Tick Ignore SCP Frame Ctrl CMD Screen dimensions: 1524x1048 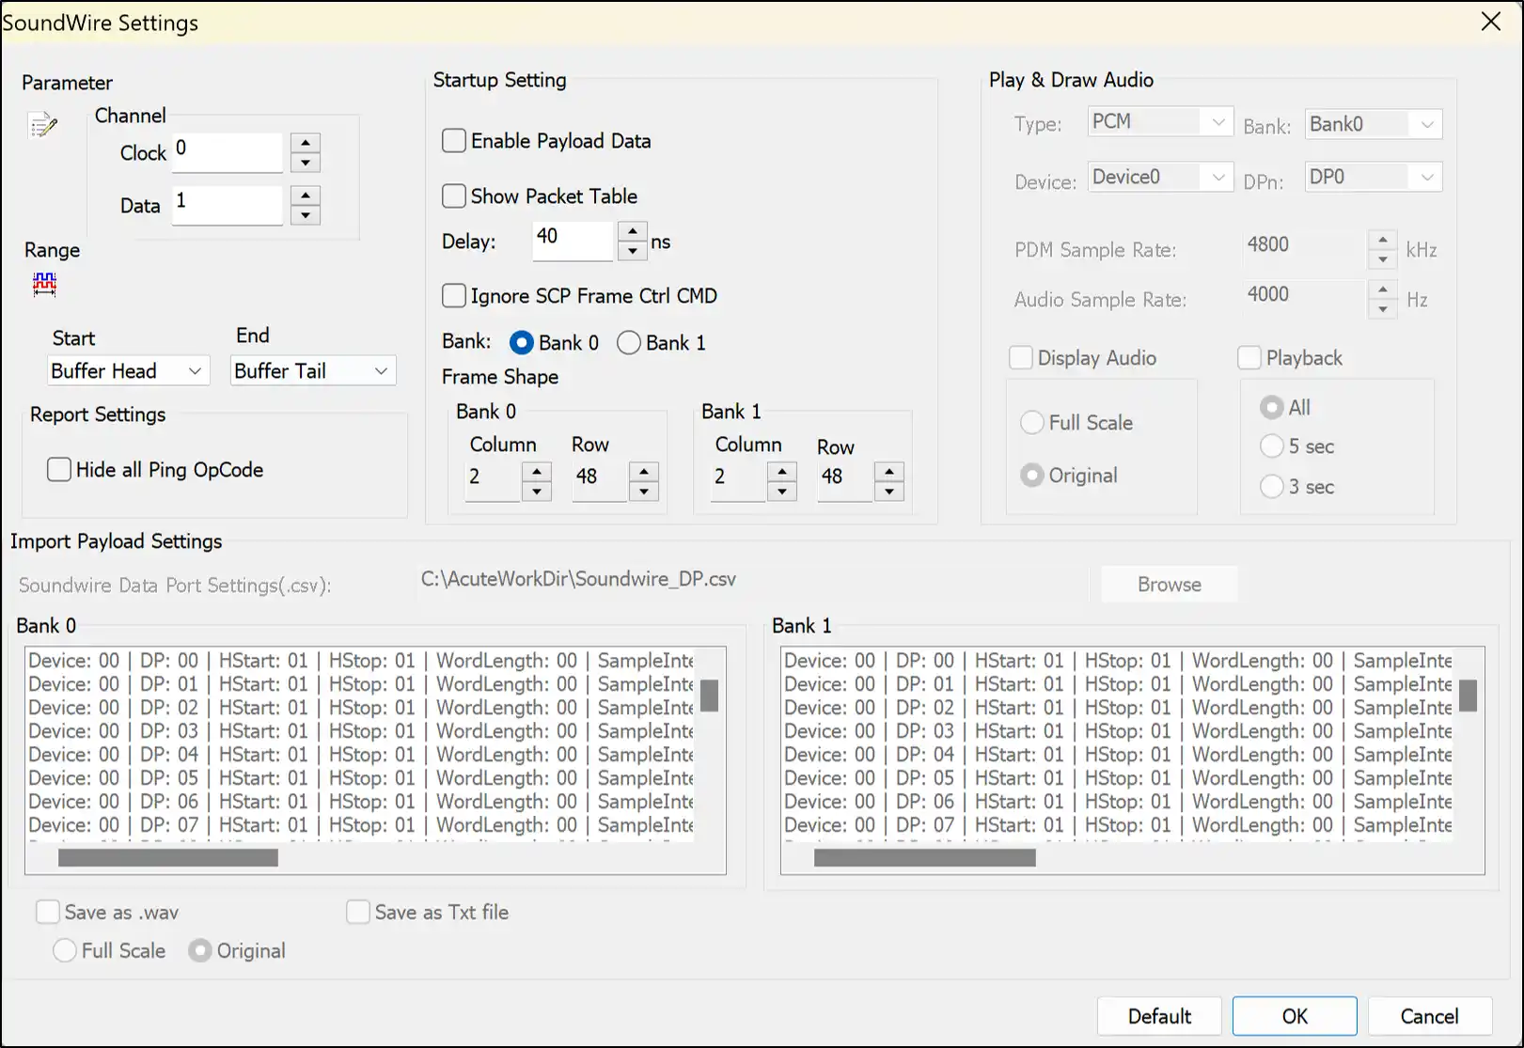(454, 296)
